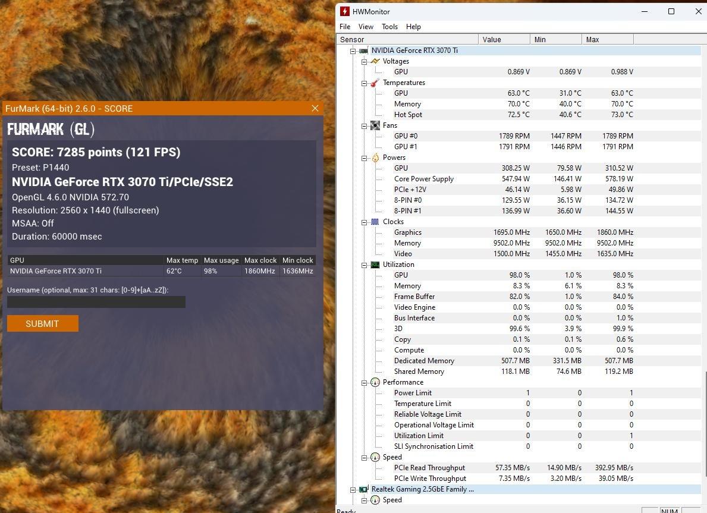Select the Realtek Gaming 2.5GbE adapter icon
Image resolution: width=707 pixels, height=513 pixels.
[364, 489]
